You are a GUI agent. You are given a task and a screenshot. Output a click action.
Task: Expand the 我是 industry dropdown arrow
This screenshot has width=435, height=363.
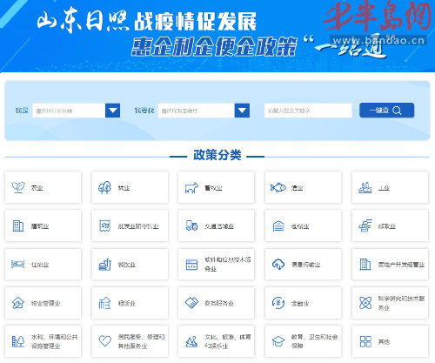[x=112, y=111]
